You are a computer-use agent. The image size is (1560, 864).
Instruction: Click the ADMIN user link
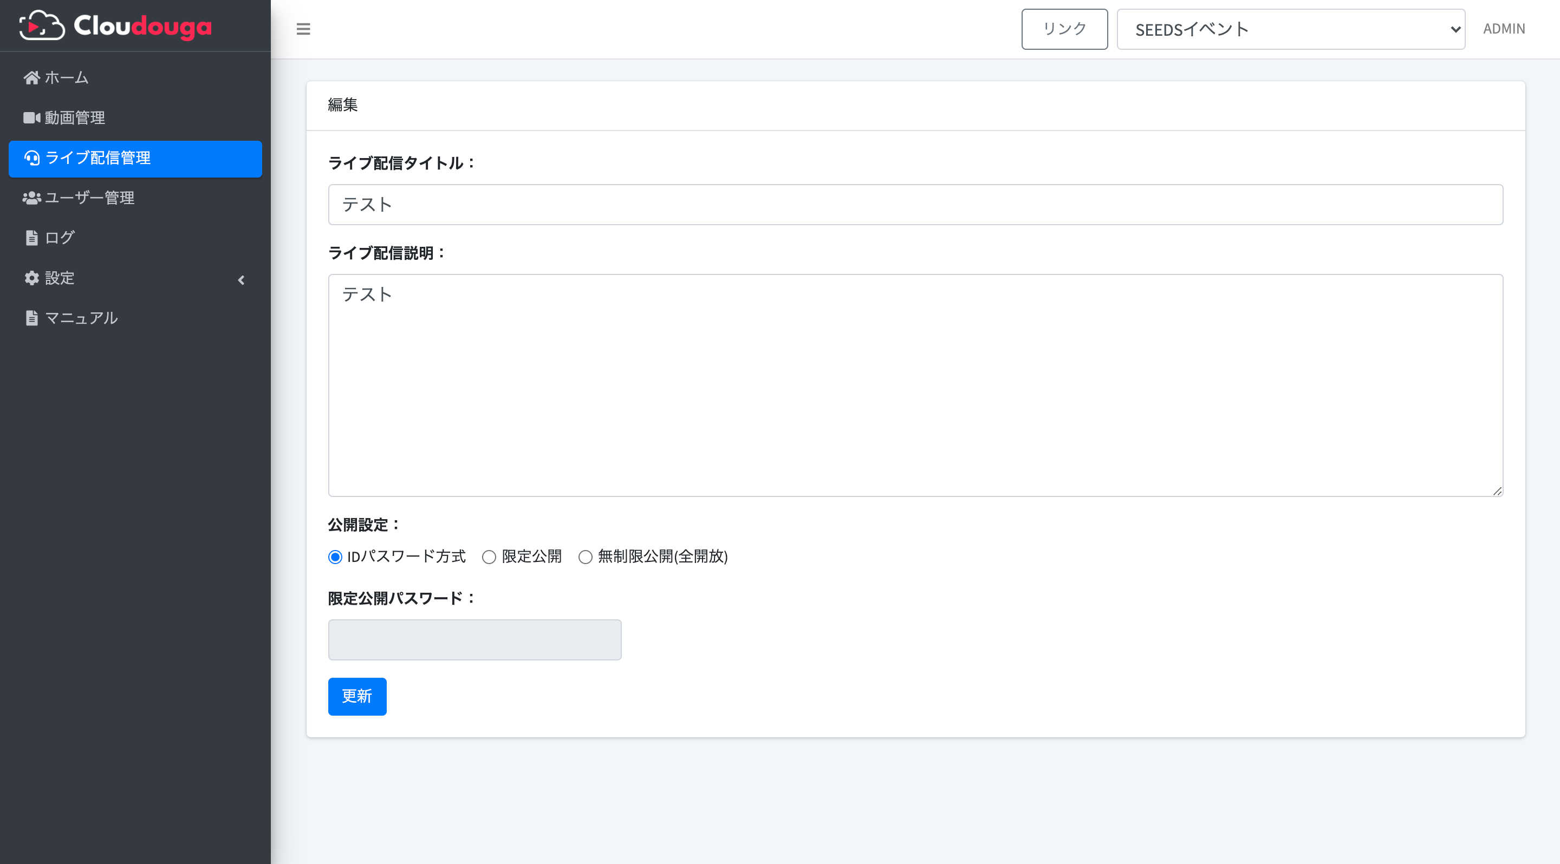(x=1504, y=29)
